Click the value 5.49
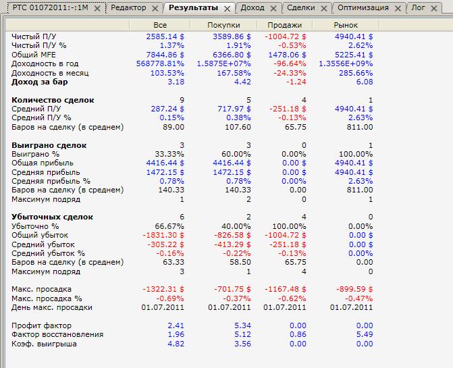This screenshot has height=368, width=453. [x=365, y=334]
